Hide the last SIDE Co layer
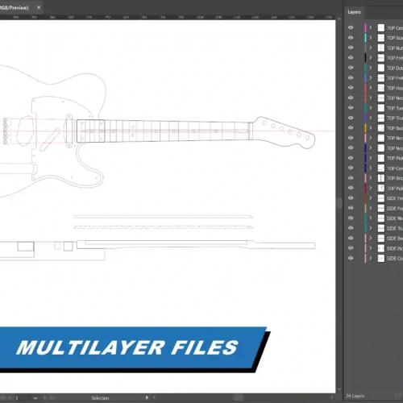403x403 pixels. pos(351,258)
